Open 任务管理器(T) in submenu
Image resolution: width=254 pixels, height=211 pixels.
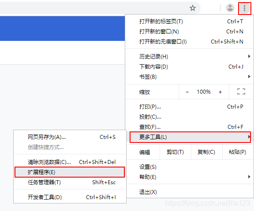coord(70,182)
